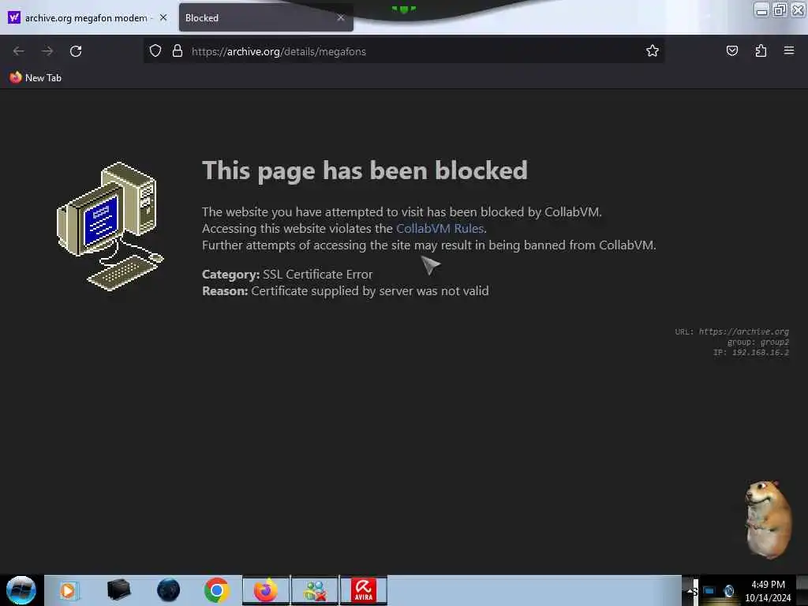Click the "This page has been blocked" heading
Viewport: 808px width, 606px height.
pyautogui.click(x=365, y=170)
